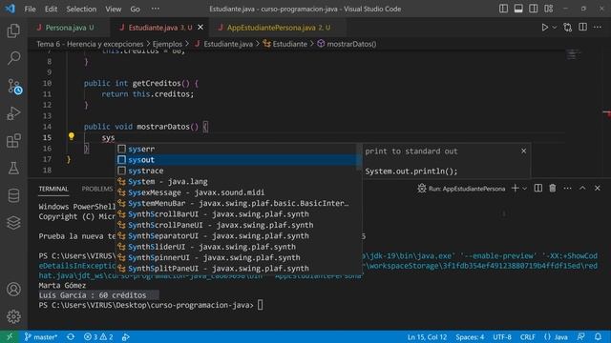The image size is (611, 343).
Task: Split the editor to the right
Action: tap(583, 27)
